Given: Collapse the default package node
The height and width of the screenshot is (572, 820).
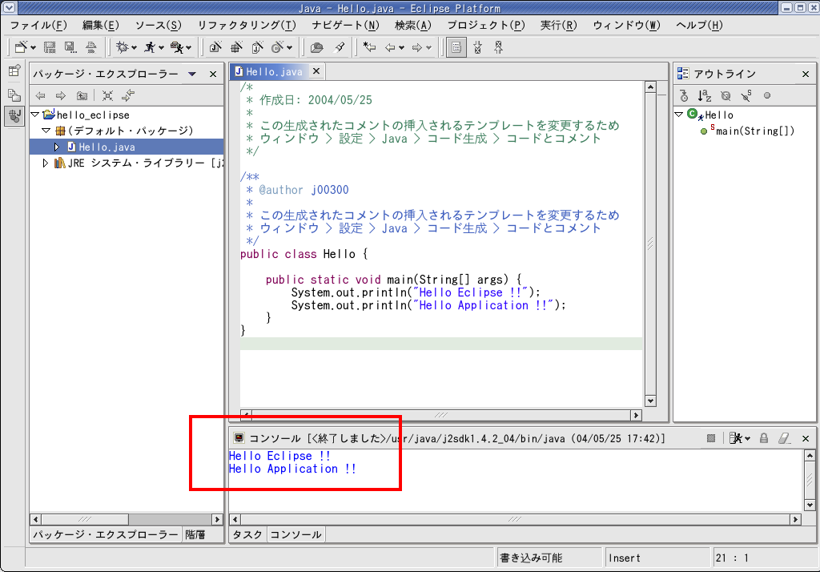Looking at the screenshot, I should pos(46,131).
